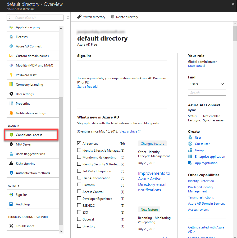
Task: Click sidebar scroll down arrow
Action: [x=61, y=231]
